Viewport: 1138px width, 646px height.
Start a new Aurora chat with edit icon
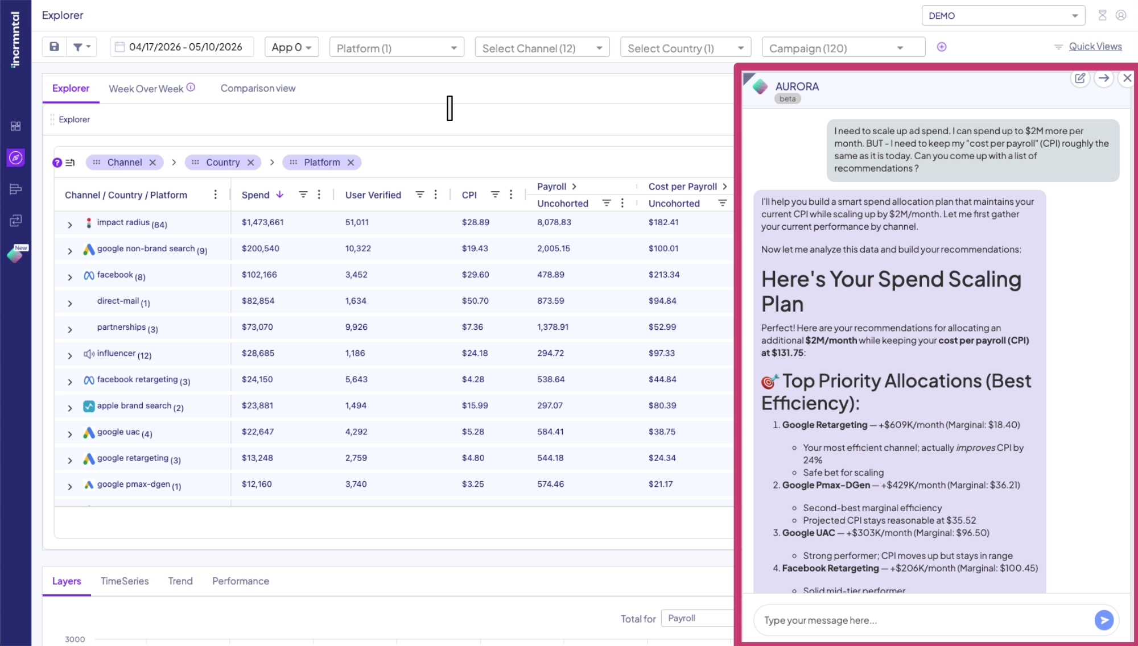1080,78
